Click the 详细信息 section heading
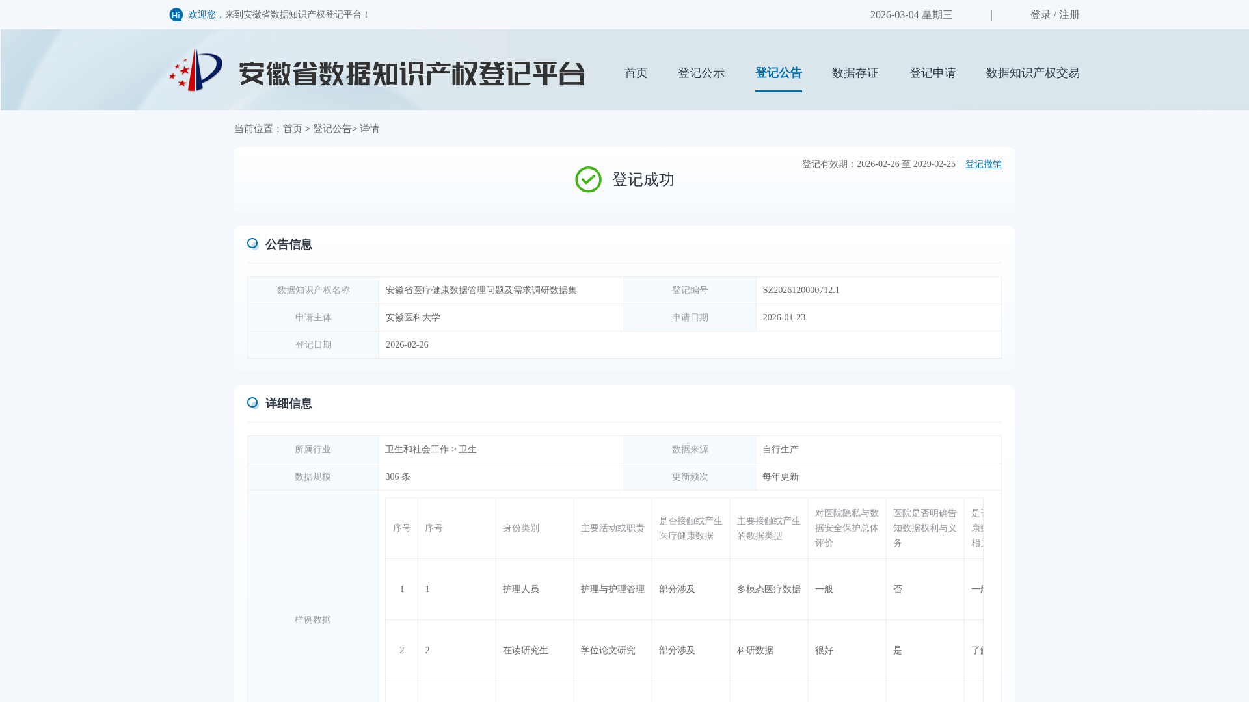This screenshot has width=1249, height=702. [288, 404]
